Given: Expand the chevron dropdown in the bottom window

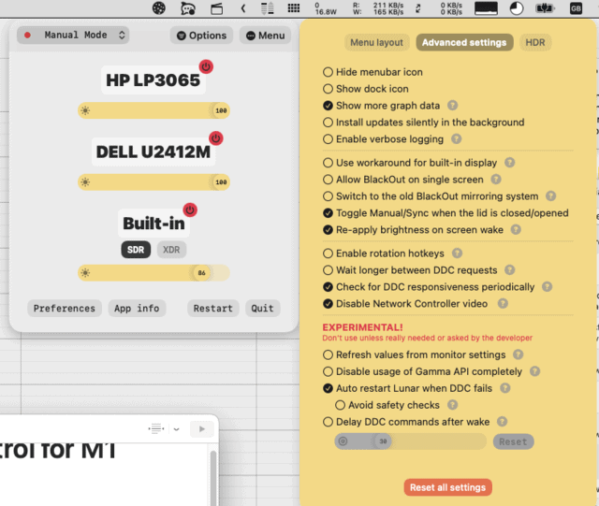Looking at the screenshot, I should [176, 429].
